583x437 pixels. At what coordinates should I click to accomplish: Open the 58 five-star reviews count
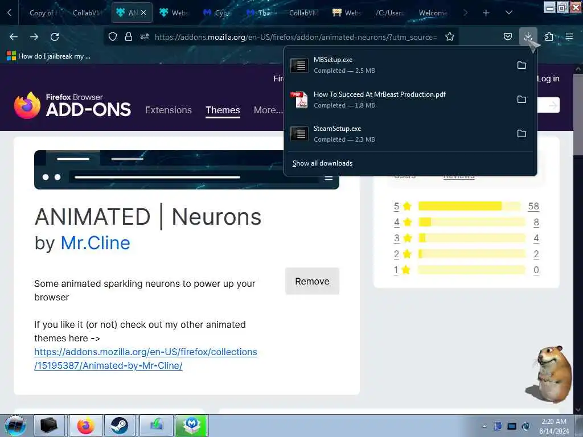(x=533, y=206)
